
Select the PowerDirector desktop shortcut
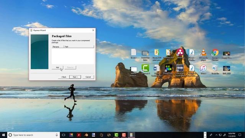[168, 69]
